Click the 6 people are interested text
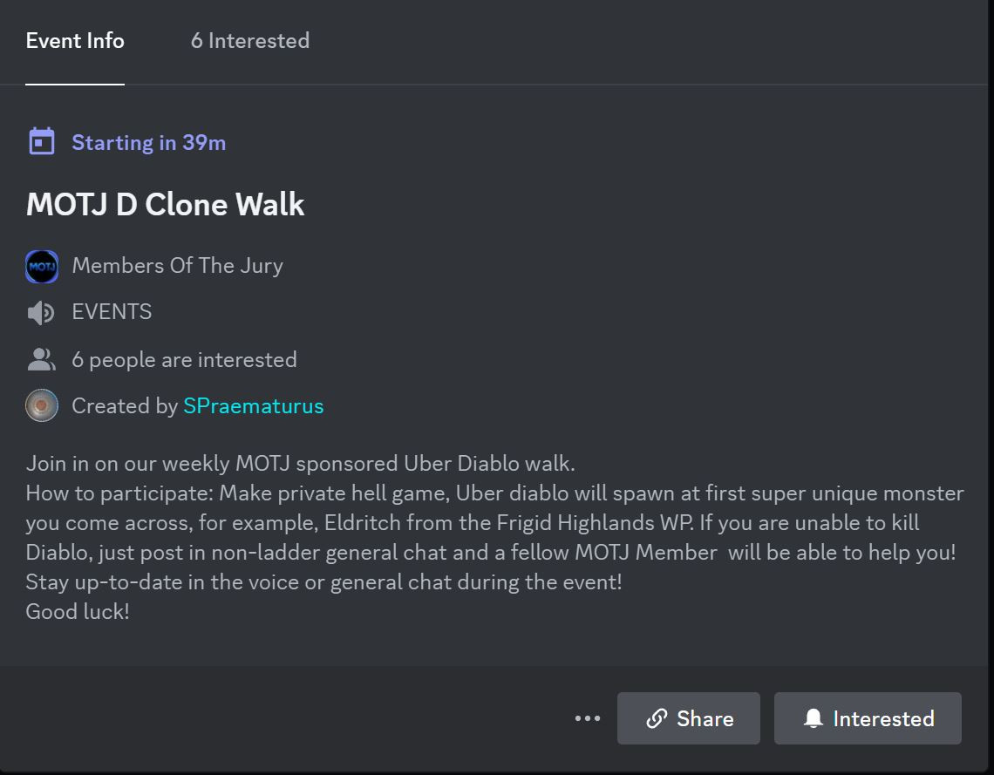994x775 pixels. point(184,358)
